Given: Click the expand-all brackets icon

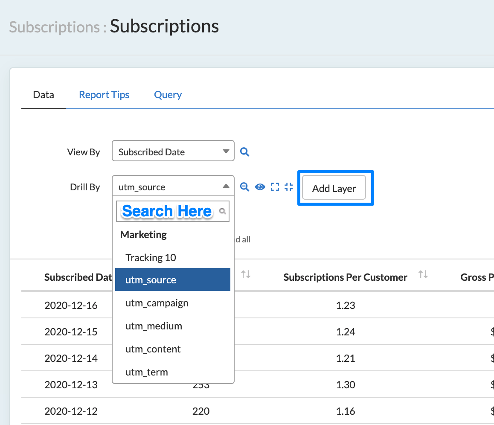Looking at the screenshot, I should [x=275, y=187].
